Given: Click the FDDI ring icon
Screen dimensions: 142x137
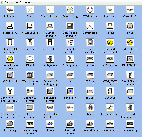Looking at the screenshot, I should click(x=90, y=10).
